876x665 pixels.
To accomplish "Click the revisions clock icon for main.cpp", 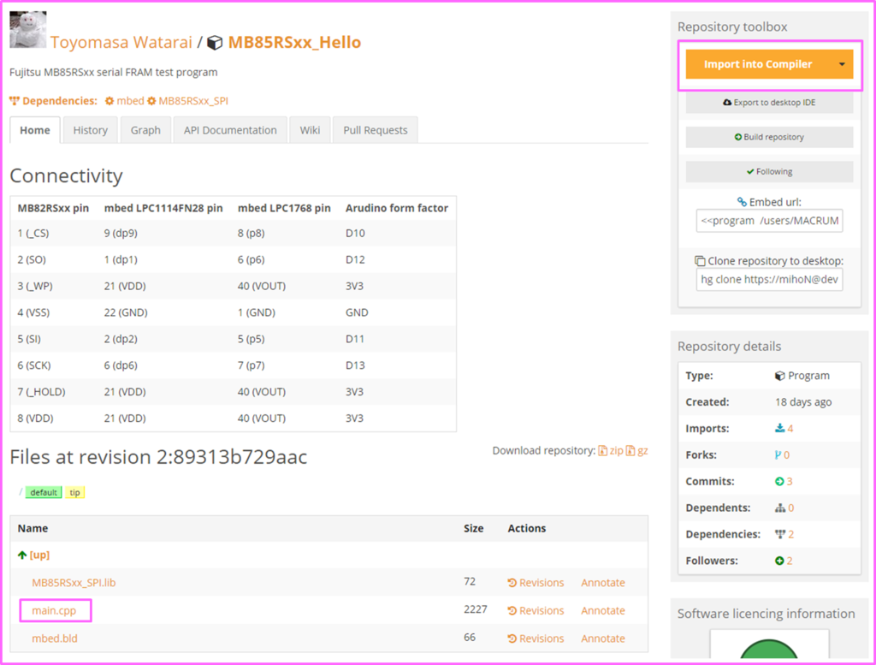I will click(x=512, y=611).
